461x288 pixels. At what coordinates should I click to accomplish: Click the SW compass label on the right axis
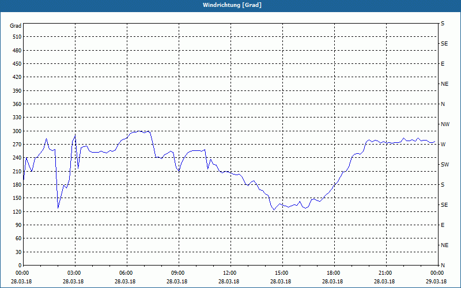point(445,165)
